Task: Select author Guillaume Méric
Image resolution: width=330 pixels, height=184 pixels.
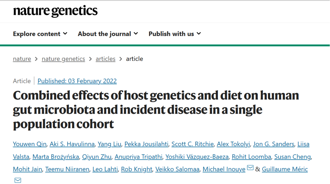Action: (x=285, y=169)
